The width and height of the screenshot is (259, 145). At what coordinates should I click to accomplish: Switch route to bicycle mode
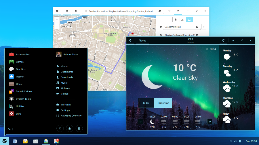(182, 19)
